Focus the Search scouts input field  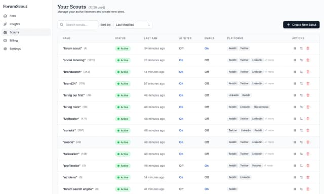pyautogui.click(x=77, y=25)
